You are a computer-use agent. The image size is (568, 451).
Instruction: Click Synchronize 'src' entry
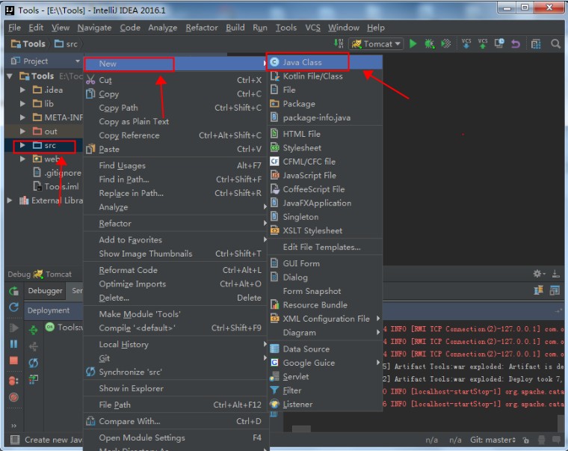(176, 372)
